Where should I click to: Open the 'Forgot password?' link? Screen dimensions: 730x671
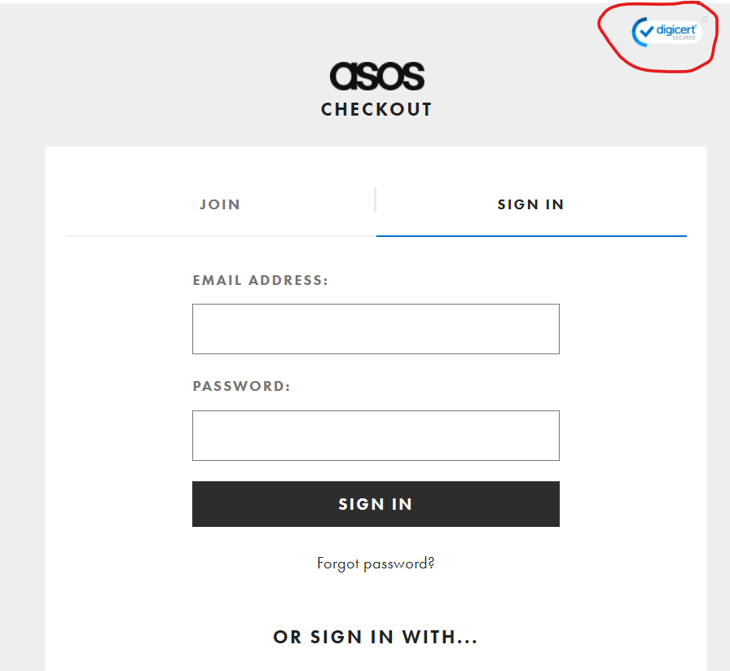point(376,563)
